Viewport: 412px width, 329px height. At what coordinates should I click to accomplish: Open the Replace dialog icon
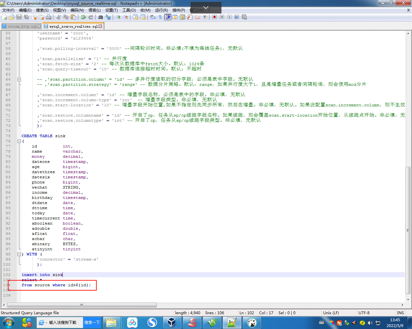pos(109,17)
